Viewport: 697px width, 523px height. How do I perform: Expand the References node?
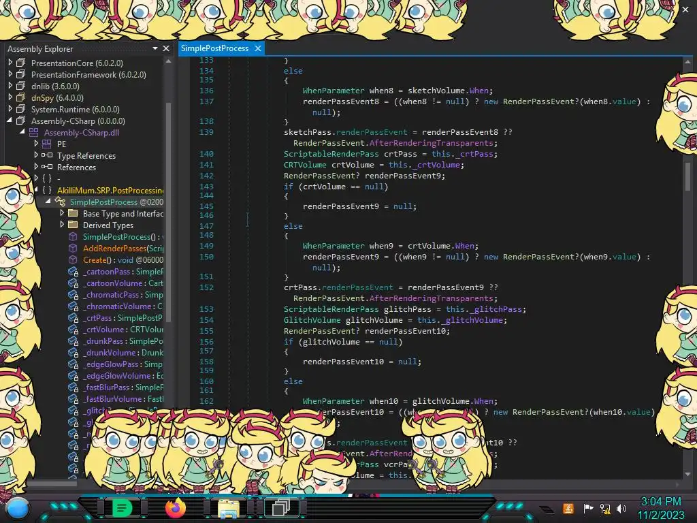tap(36, 167)
